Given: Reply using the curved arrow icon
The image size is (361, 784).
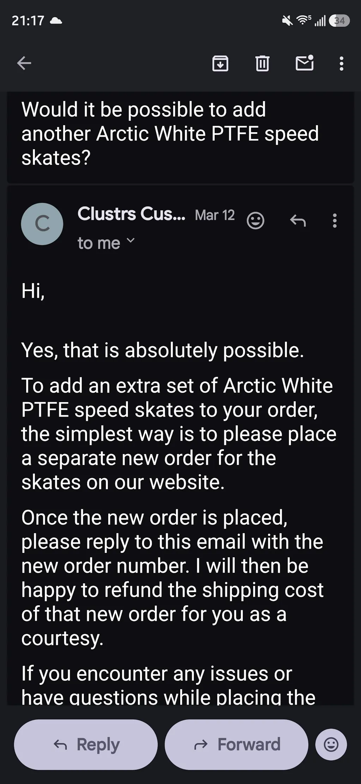Looking at the screenshot, I should pyautogui.click(x=298, y=222).
